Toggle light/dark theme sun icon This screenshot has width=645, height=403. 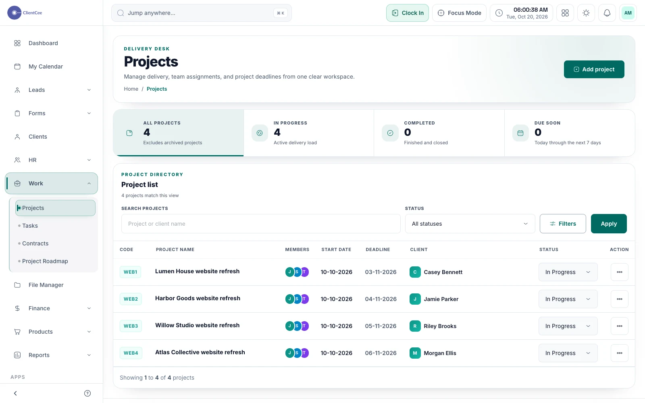click(x=586, y=13)
